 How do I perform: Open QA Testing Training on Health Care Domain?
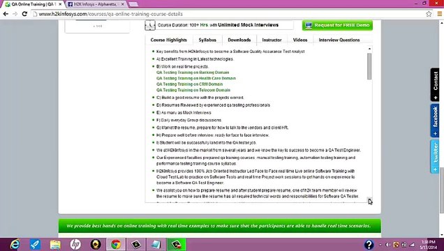[x=196, y=78]
